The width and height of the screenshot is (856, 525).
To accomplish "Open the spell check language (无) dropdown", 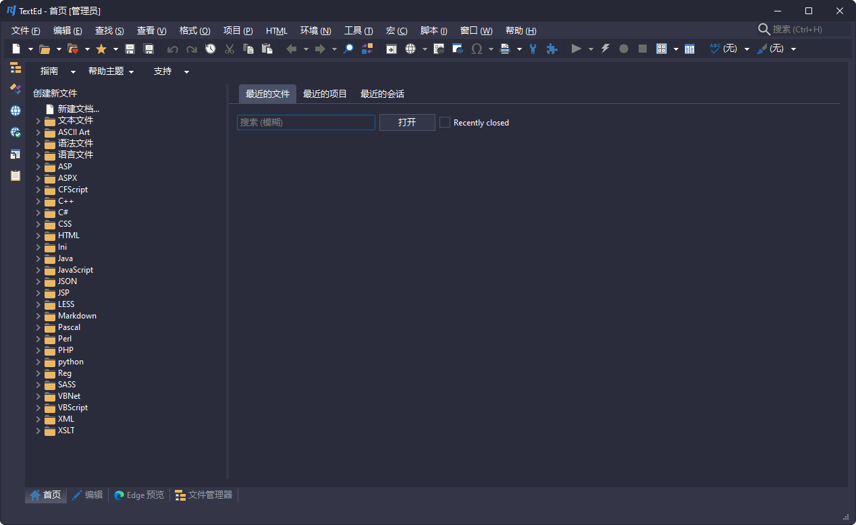I will point(747,49).
